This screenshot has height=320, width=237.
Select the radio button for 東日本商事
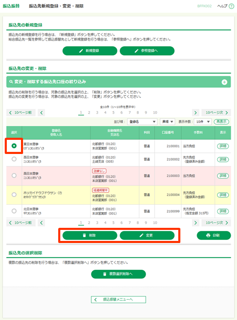coord(14,146)
